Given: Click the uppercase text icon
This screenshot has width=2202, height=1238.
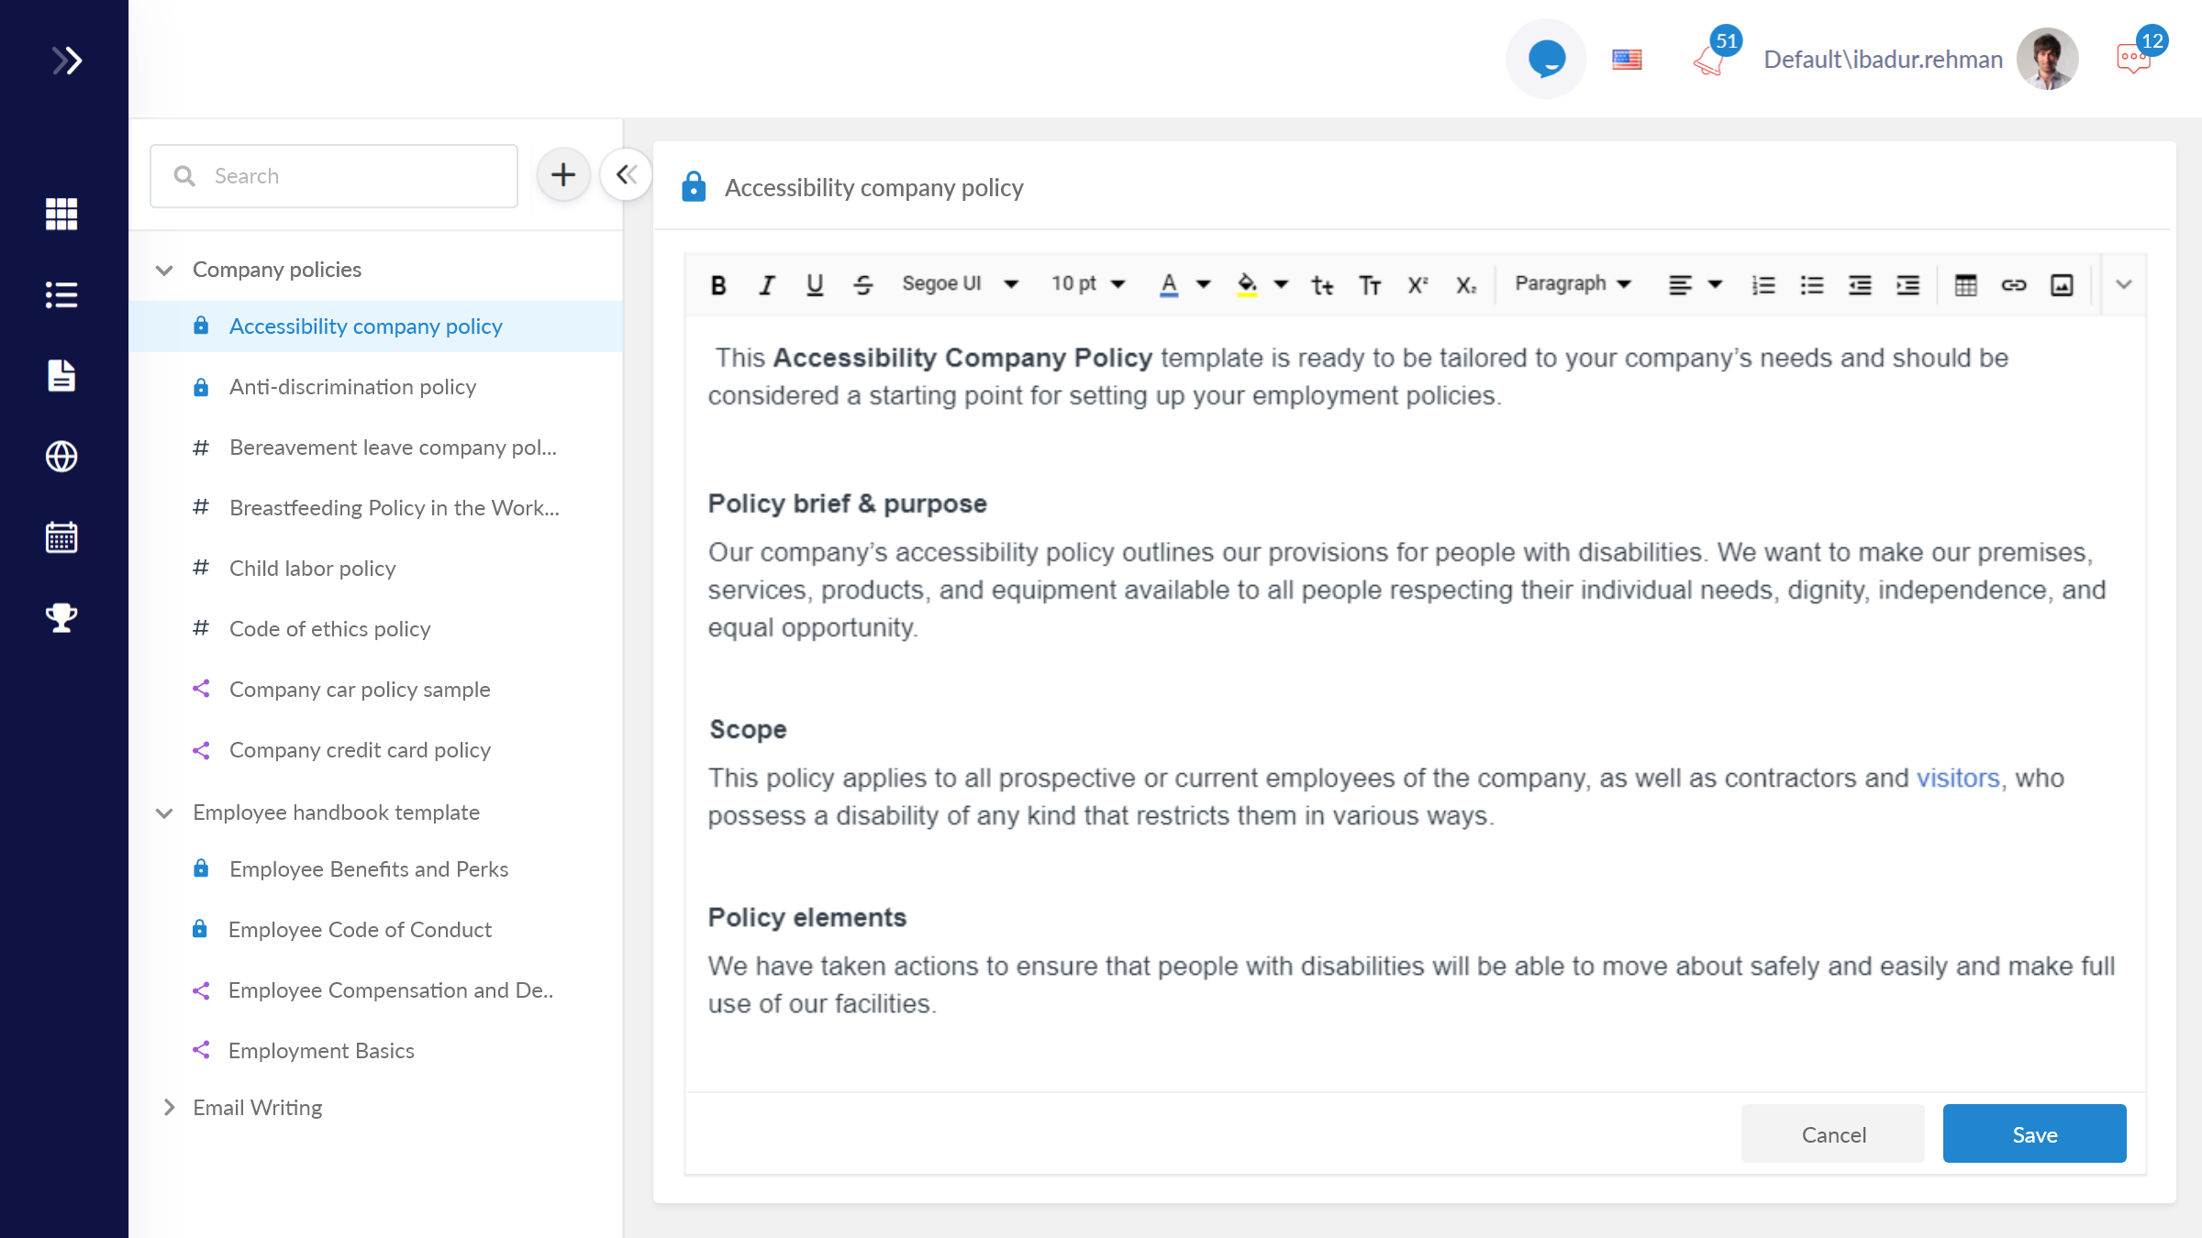Looking at the screenshot, I should (1370, 285).
